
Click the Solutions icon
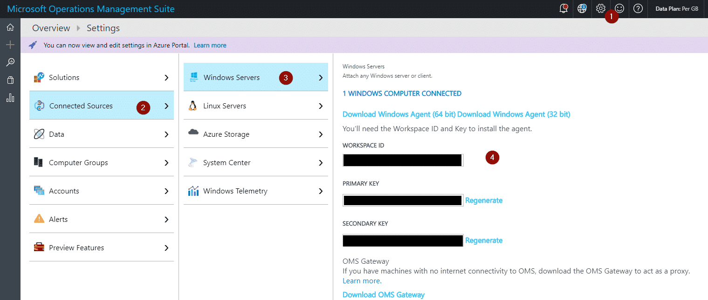(39, 77)
